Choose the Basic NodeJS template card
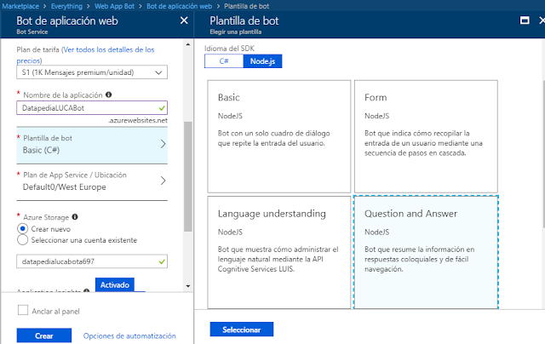 point(279,136)
